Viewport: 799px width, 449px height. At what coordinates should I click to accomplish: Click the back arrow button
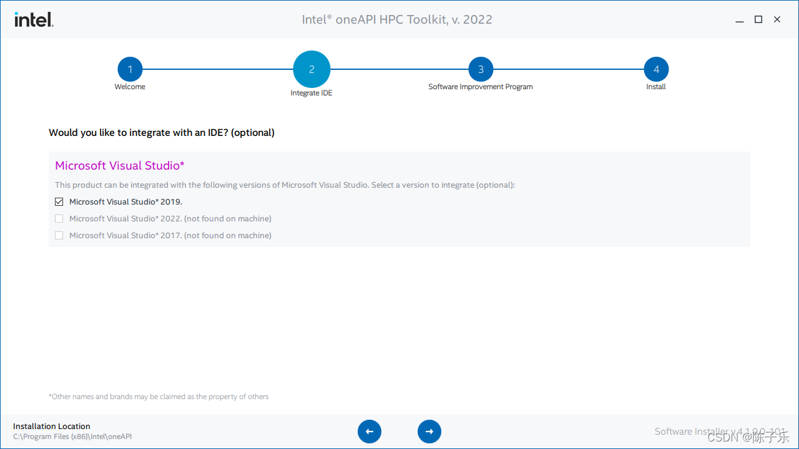click(x=370, y=432)
